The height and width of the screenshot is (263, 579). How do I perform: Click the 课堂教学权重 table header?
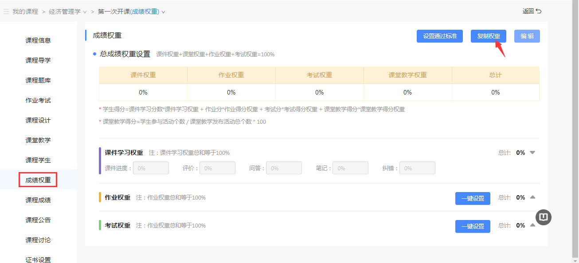[408, 75]
